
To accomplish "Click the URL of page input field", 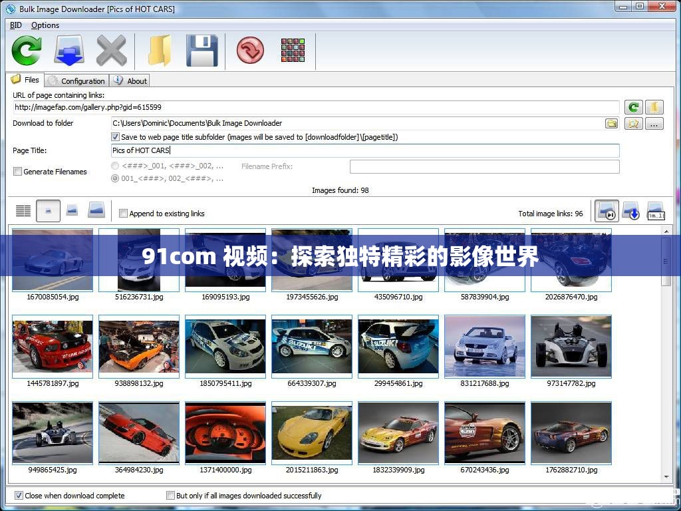I will 316,107.
